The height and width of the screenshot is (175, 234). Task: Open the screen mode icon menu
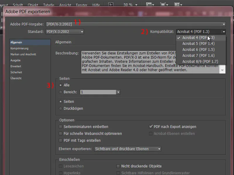pos(164,4)
